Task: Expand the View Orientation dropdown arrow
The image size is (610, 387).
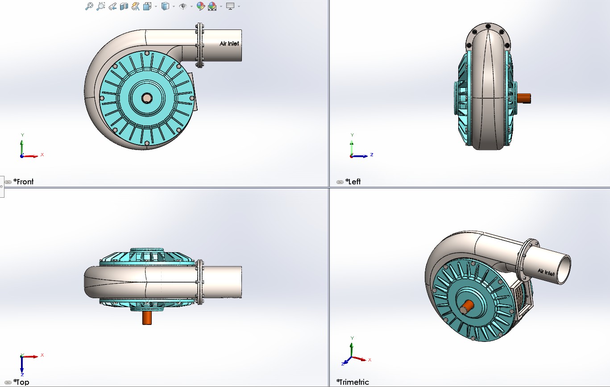Action: click(x=156, y=6)
